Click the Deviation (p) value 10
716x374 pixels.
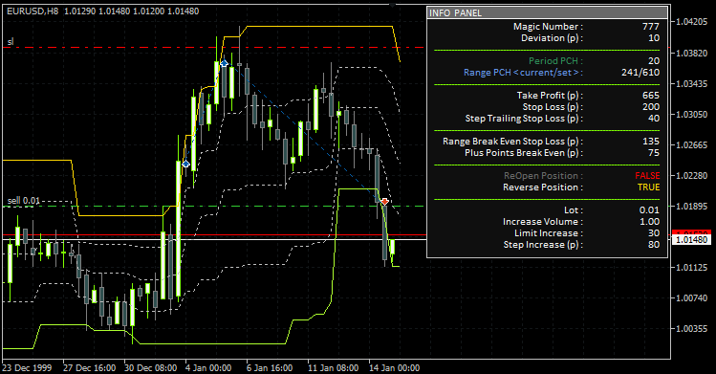(654, 38)
